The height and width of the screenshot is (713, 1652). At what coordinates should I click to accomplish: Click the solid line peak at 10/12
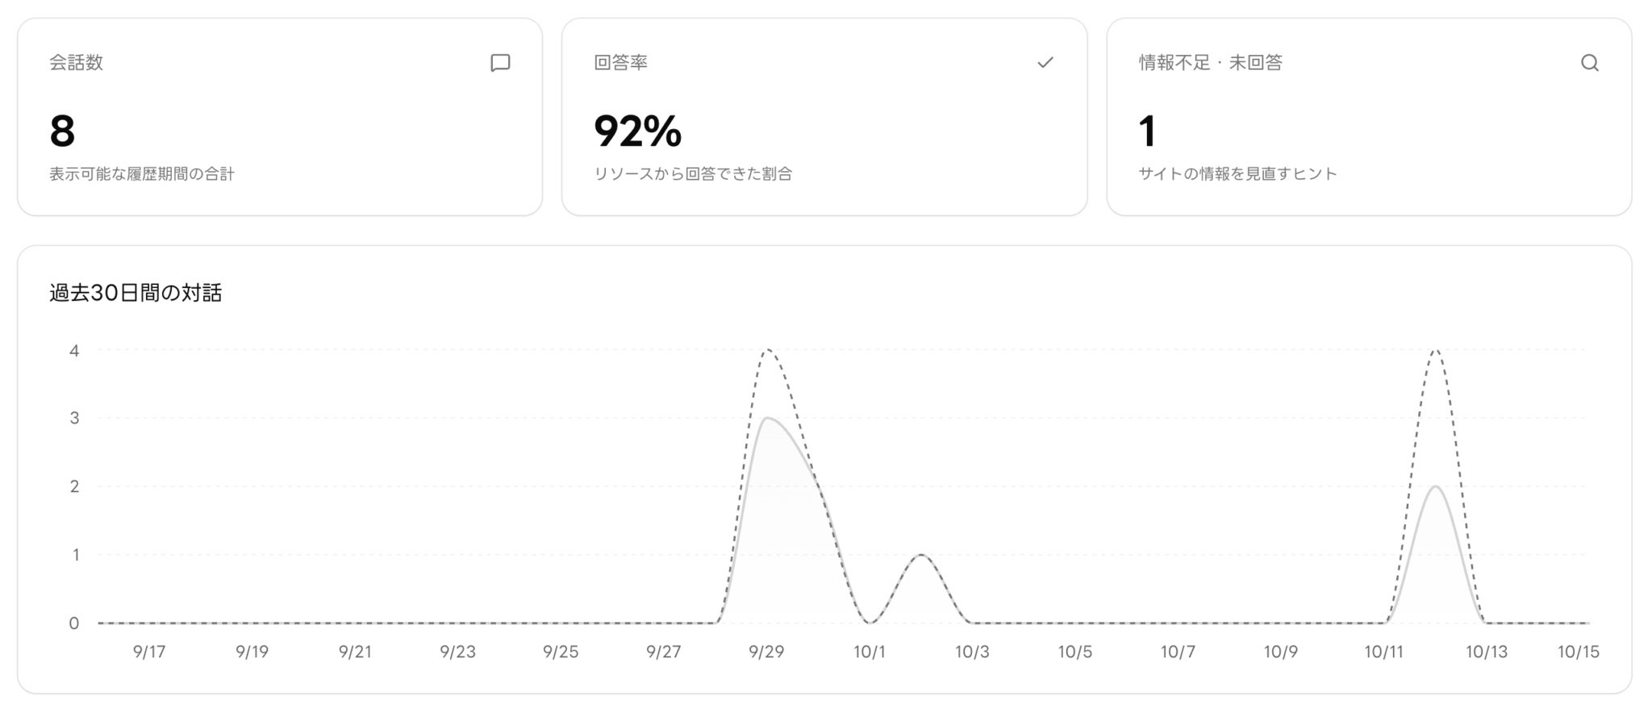point(1435,486)
